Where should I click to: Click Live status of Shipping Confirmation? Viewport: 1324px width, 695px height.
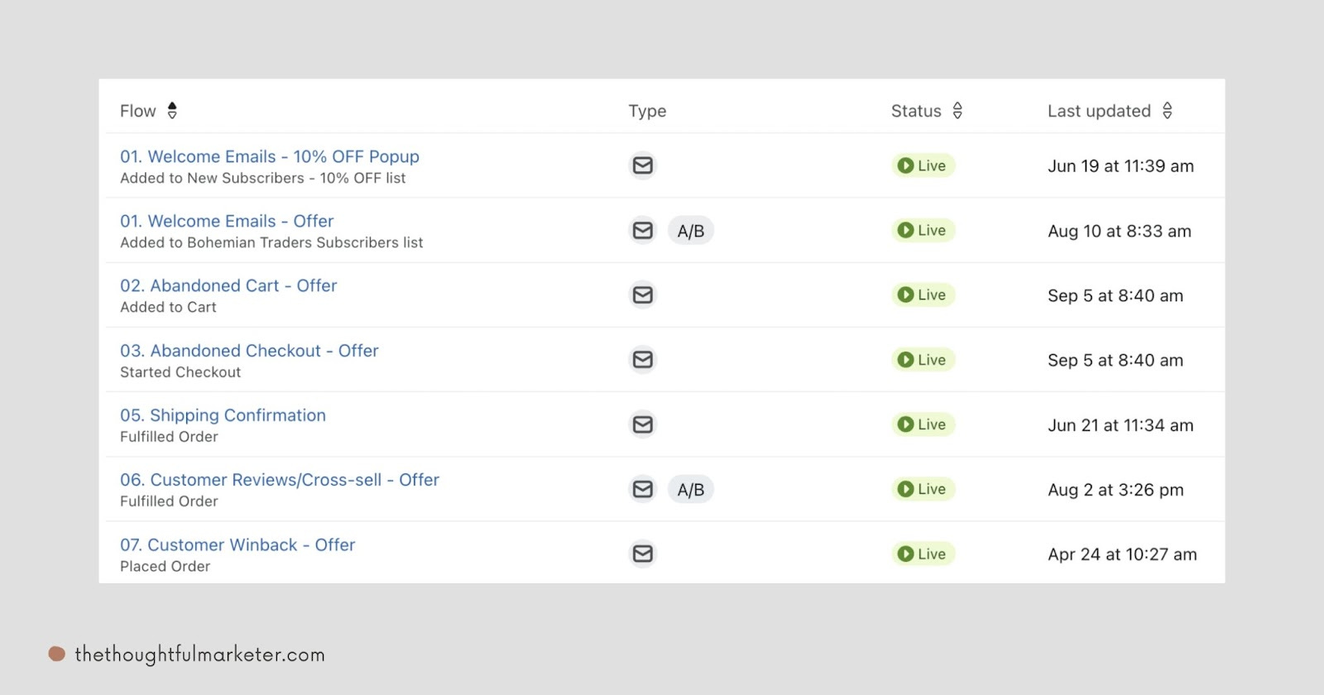pyautogui.click(x=923, y=424)
